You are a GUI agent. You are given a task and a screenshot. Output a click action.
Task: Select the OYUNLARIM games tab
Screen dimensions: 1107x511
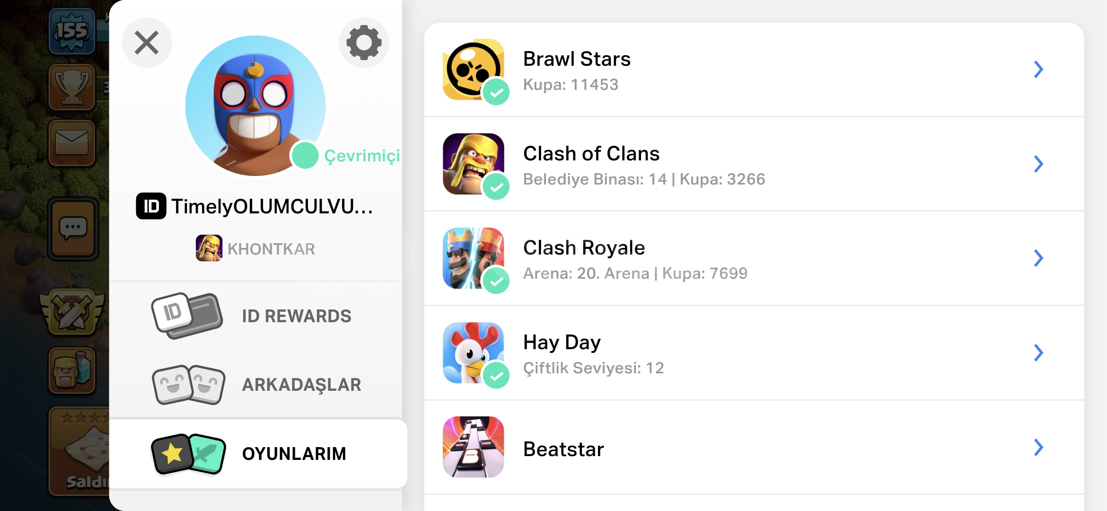point(258,453)
